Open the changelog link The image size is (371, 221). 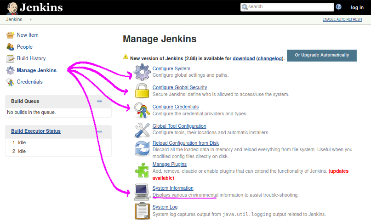270,58
